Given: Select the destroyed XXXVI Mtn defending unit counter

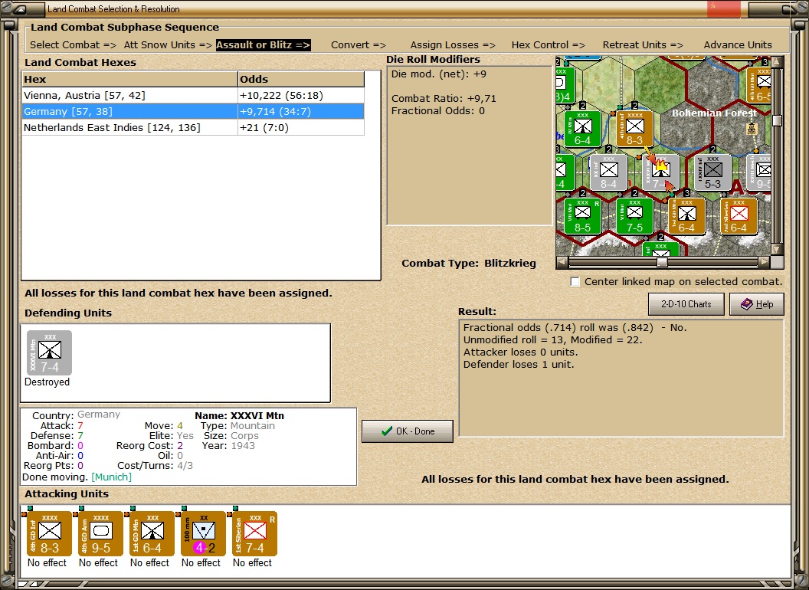Looking at the screenshot, I should 50,353.
